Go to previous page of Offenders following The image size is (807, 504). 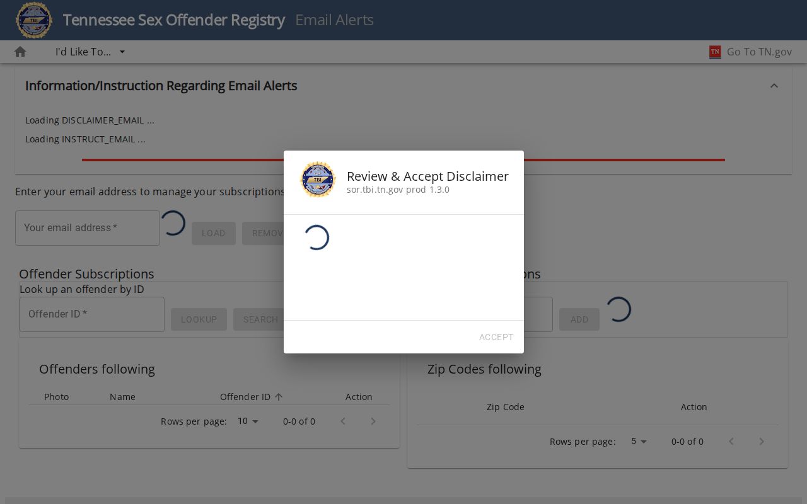click(343, 421)
